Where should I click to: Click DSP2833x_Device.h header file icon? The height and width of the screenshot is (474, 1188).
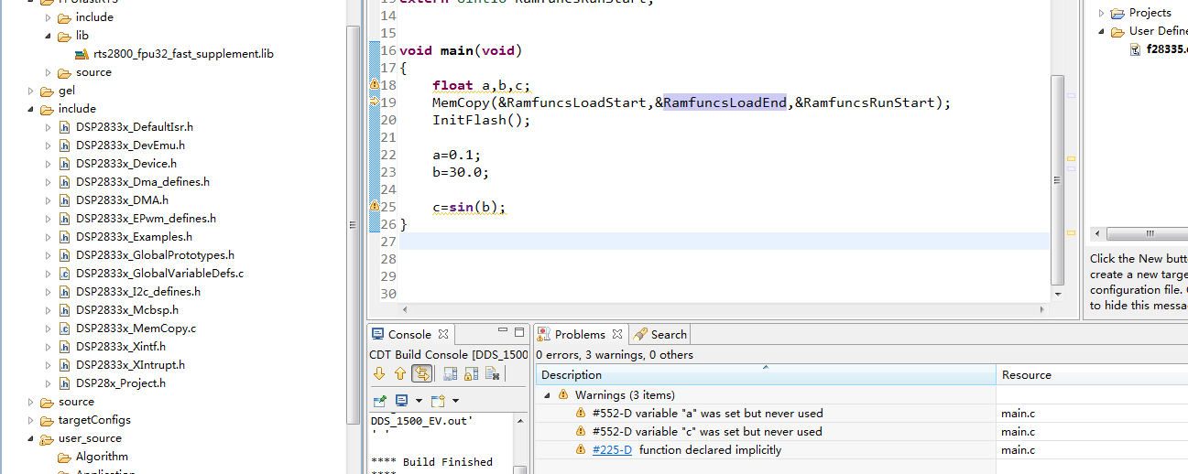click(x=64, y=164)
